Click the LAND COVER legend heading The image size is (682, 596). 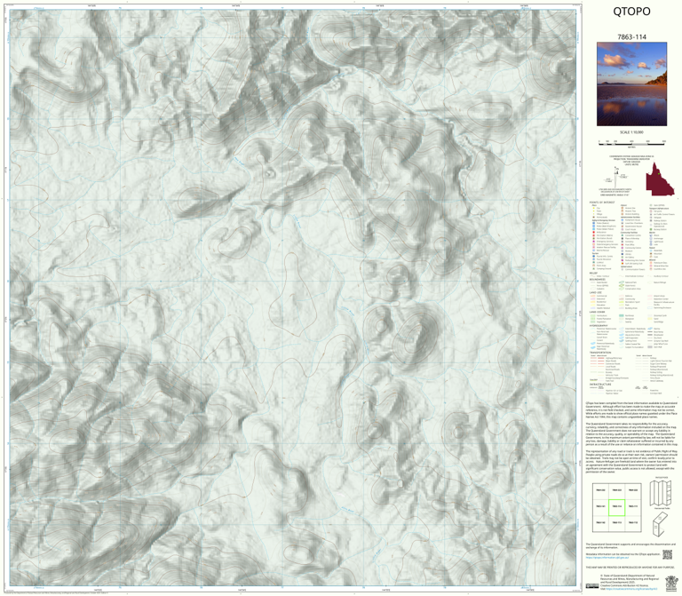click(597, 312)
